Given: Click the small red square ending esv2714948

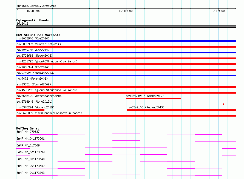Looking at the screenshot, I should pos(223,104).
